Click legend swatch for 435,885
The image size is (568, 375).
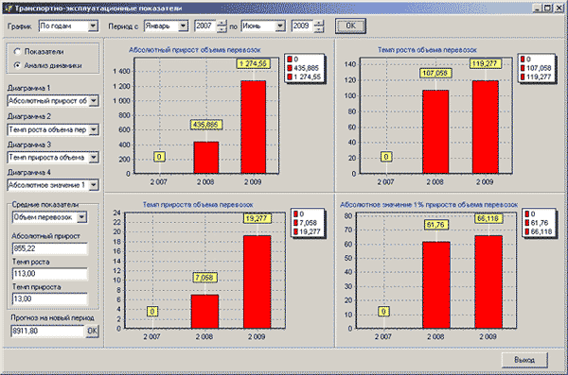point(290,68)
